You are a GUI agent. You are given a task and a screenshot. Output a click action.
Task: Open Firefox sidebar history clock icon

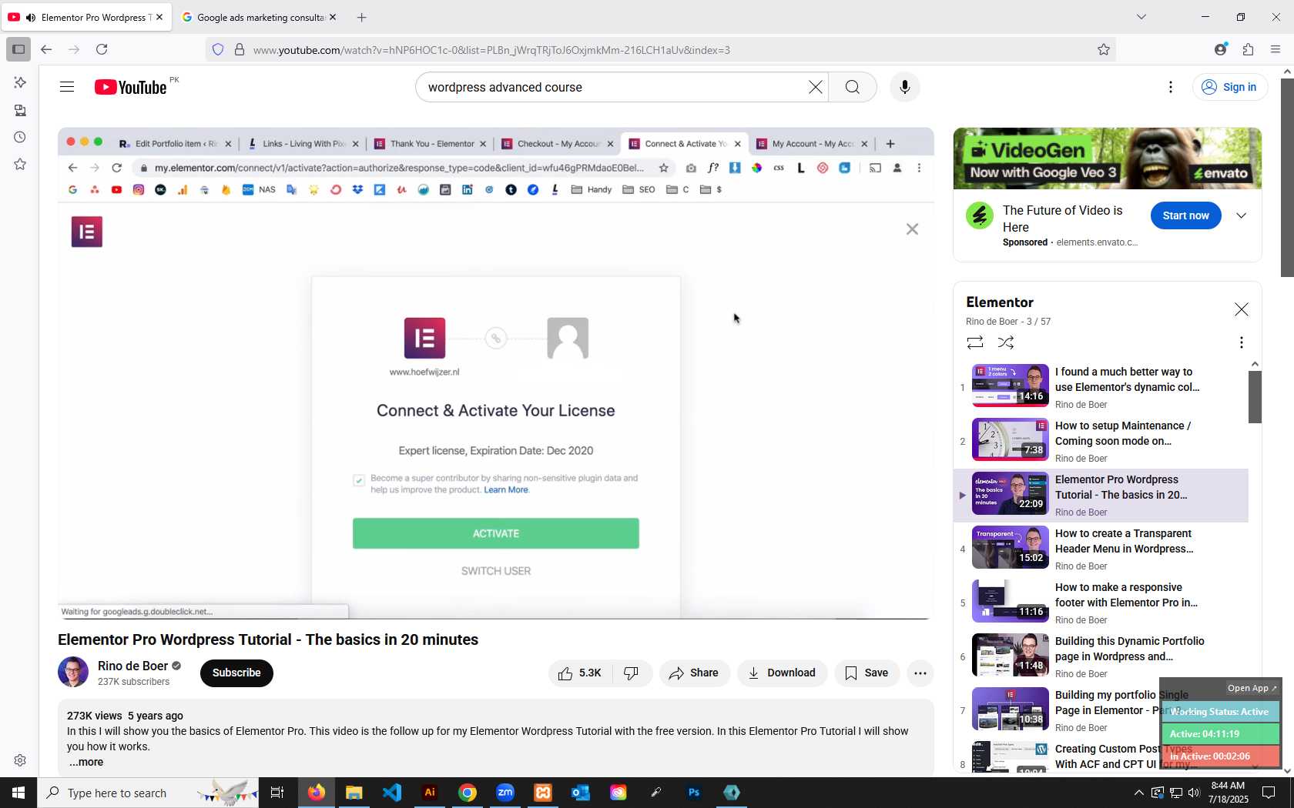click(20, 137)
